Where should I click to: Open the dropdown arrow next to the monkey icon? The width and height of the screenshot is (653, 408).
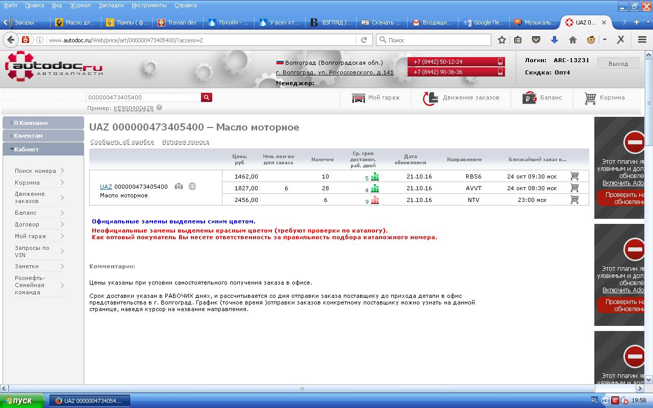[x=605, y=40]
